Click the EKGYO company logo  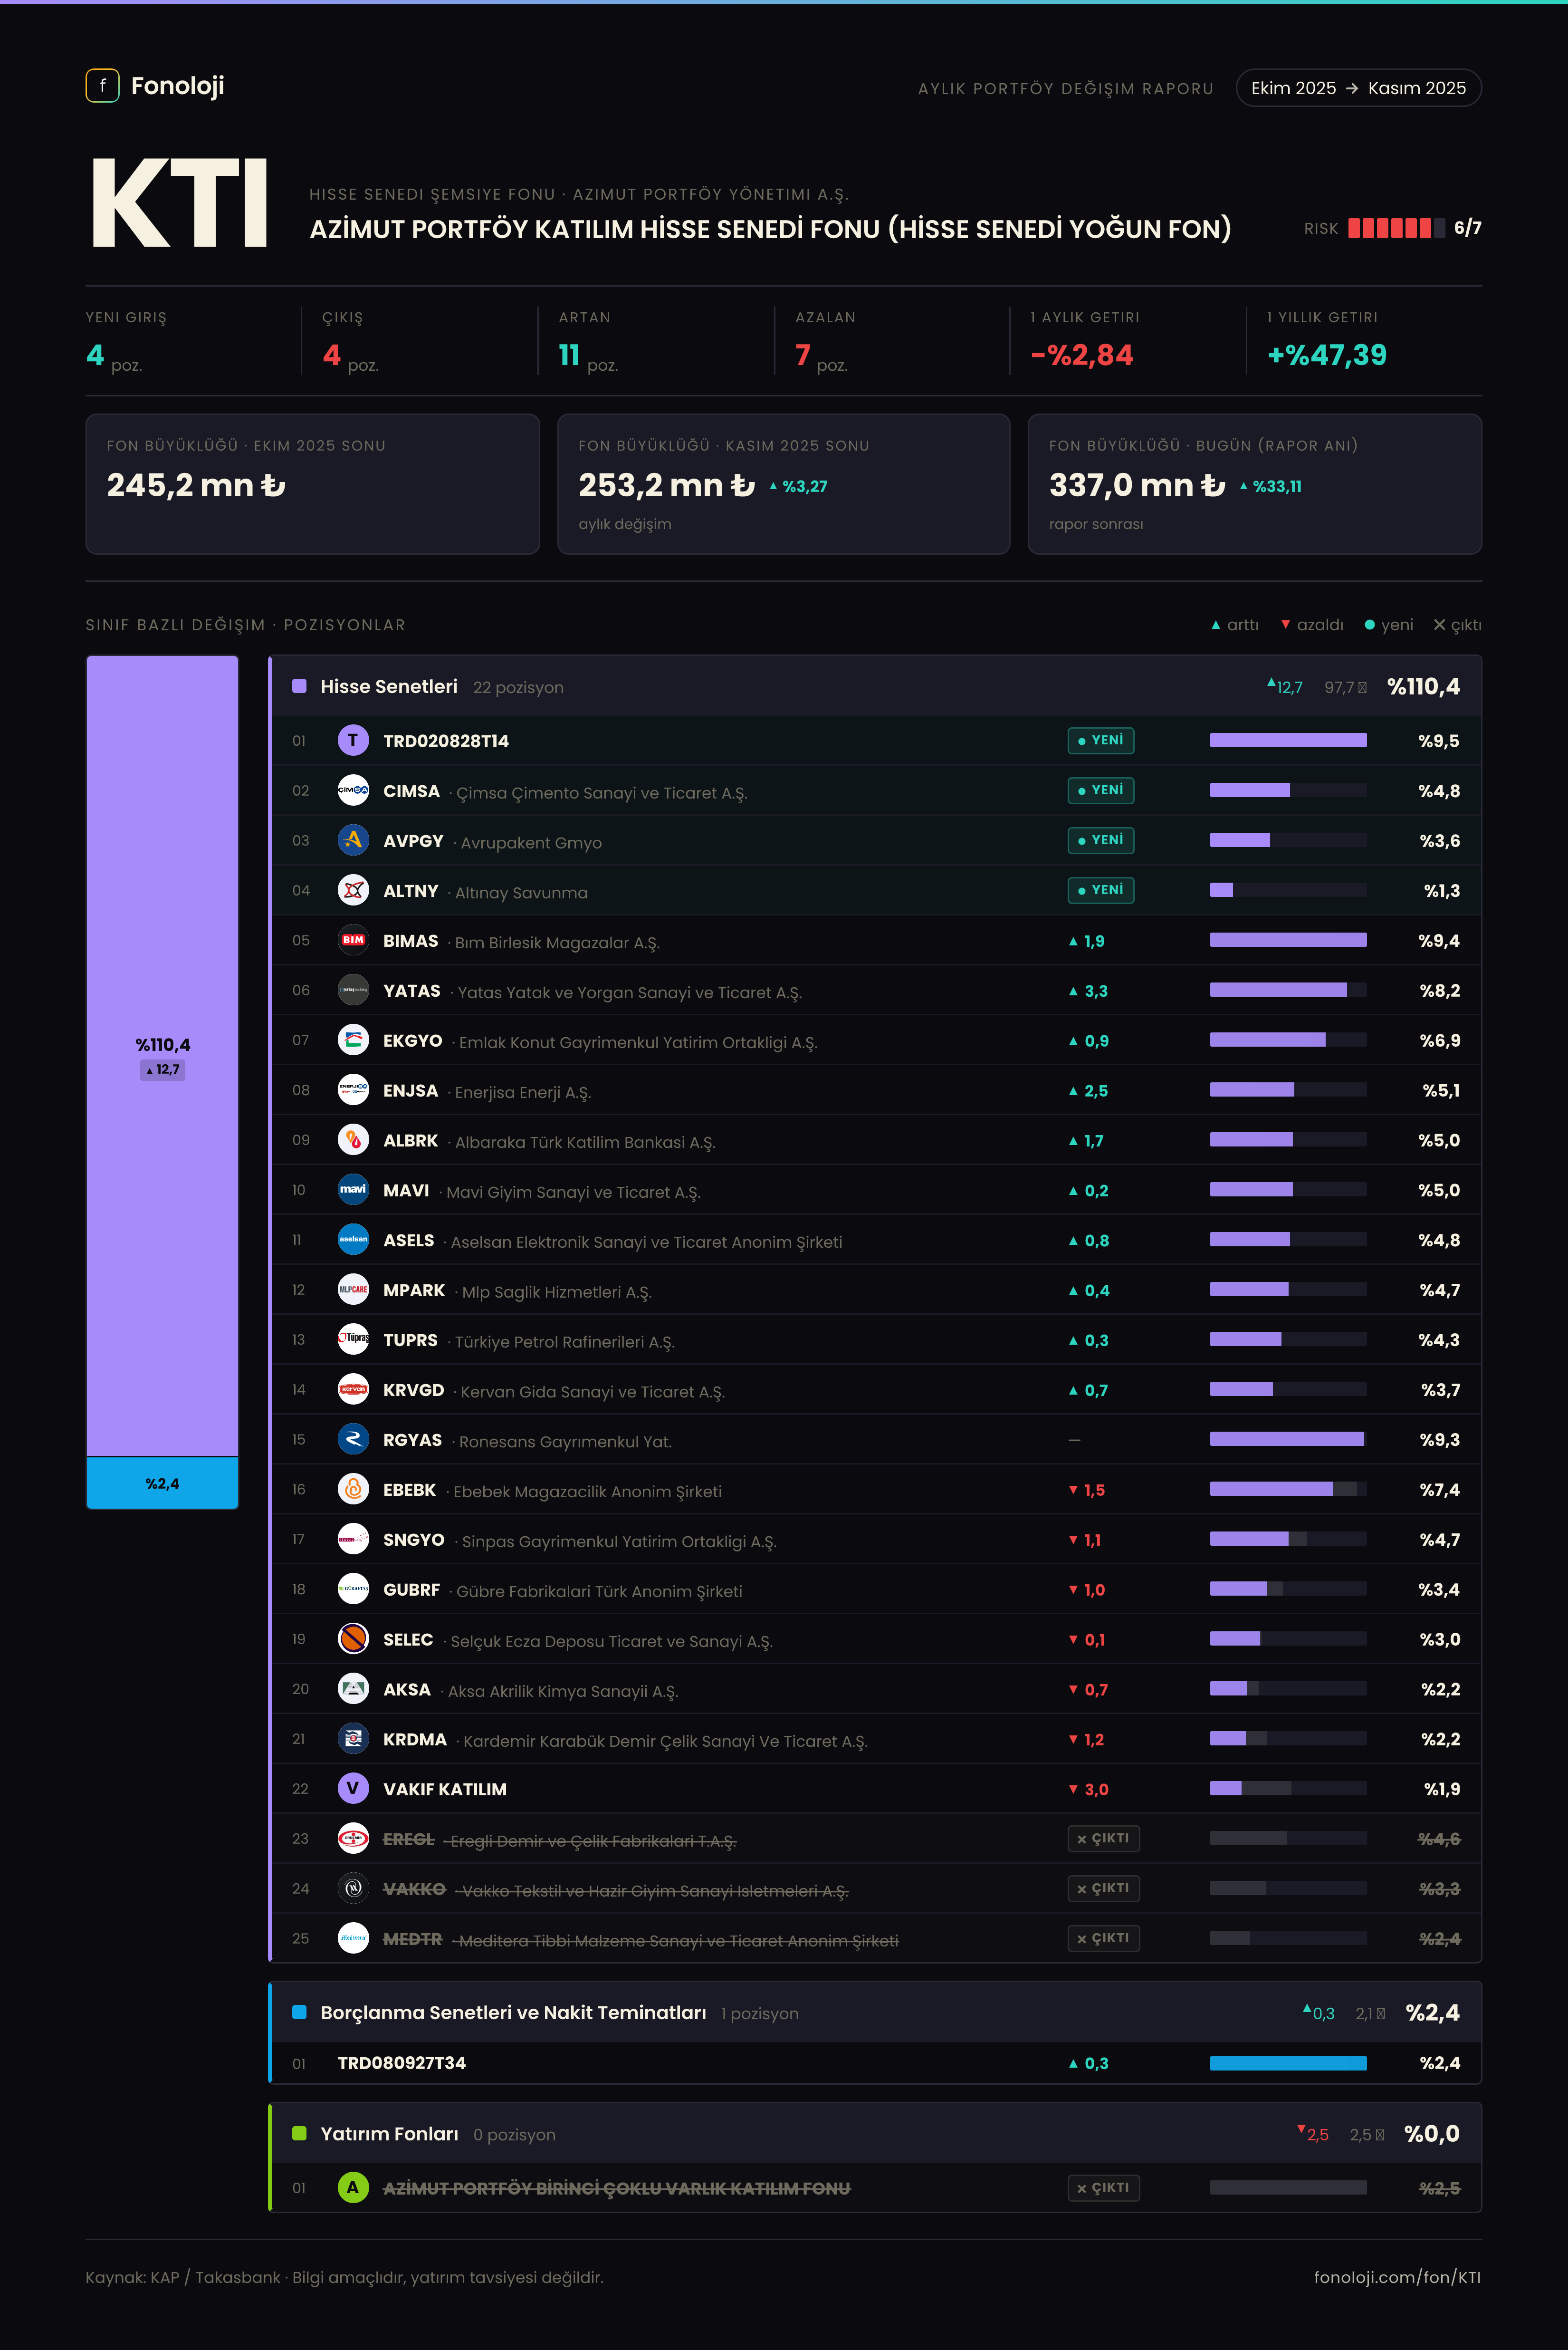(353, 1040)
